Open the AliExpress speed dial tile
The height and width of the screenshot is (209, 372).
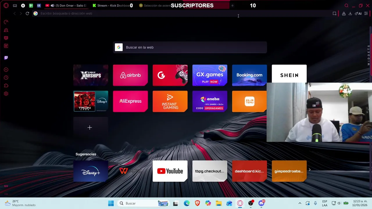pos(130,101)
